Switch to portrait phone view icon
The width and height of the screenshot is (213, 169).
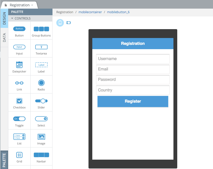pyautogui.click(x=60, y=23)
